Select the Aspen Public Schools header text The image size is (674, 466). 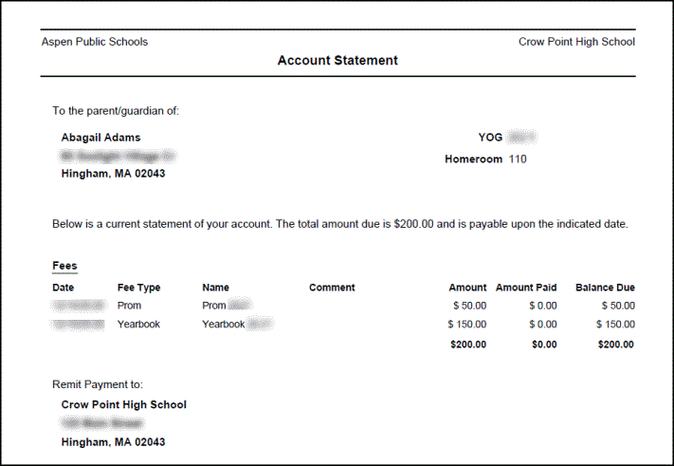tap(95, 42)
